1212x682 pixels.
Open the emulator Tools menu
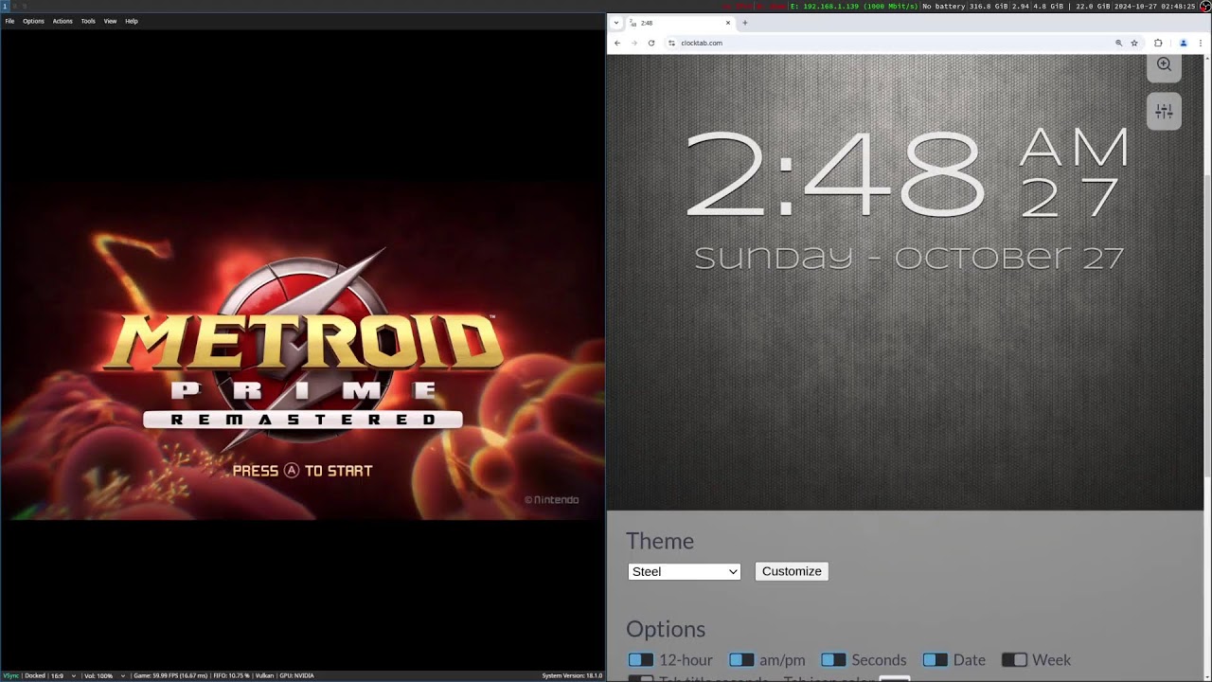tap(88, 21)
